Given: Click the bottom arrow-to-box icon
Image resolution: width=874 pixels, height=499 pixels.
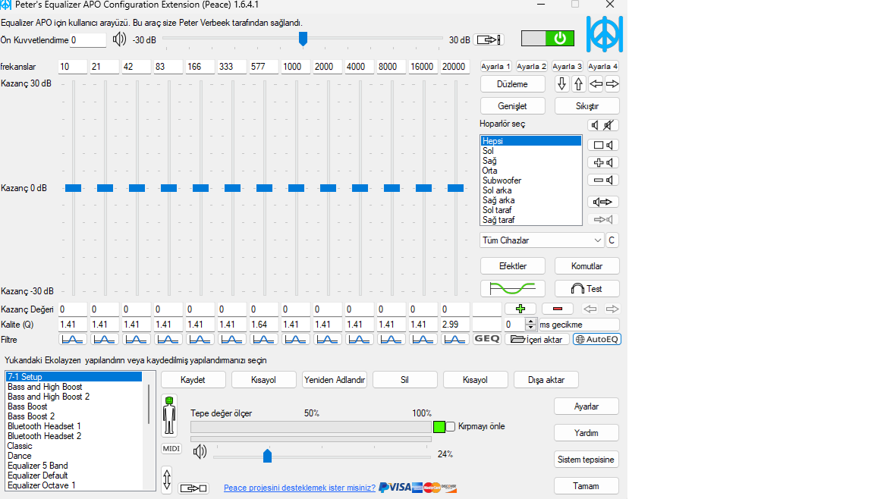Looking at the screenshot, I should click(193, 488).
